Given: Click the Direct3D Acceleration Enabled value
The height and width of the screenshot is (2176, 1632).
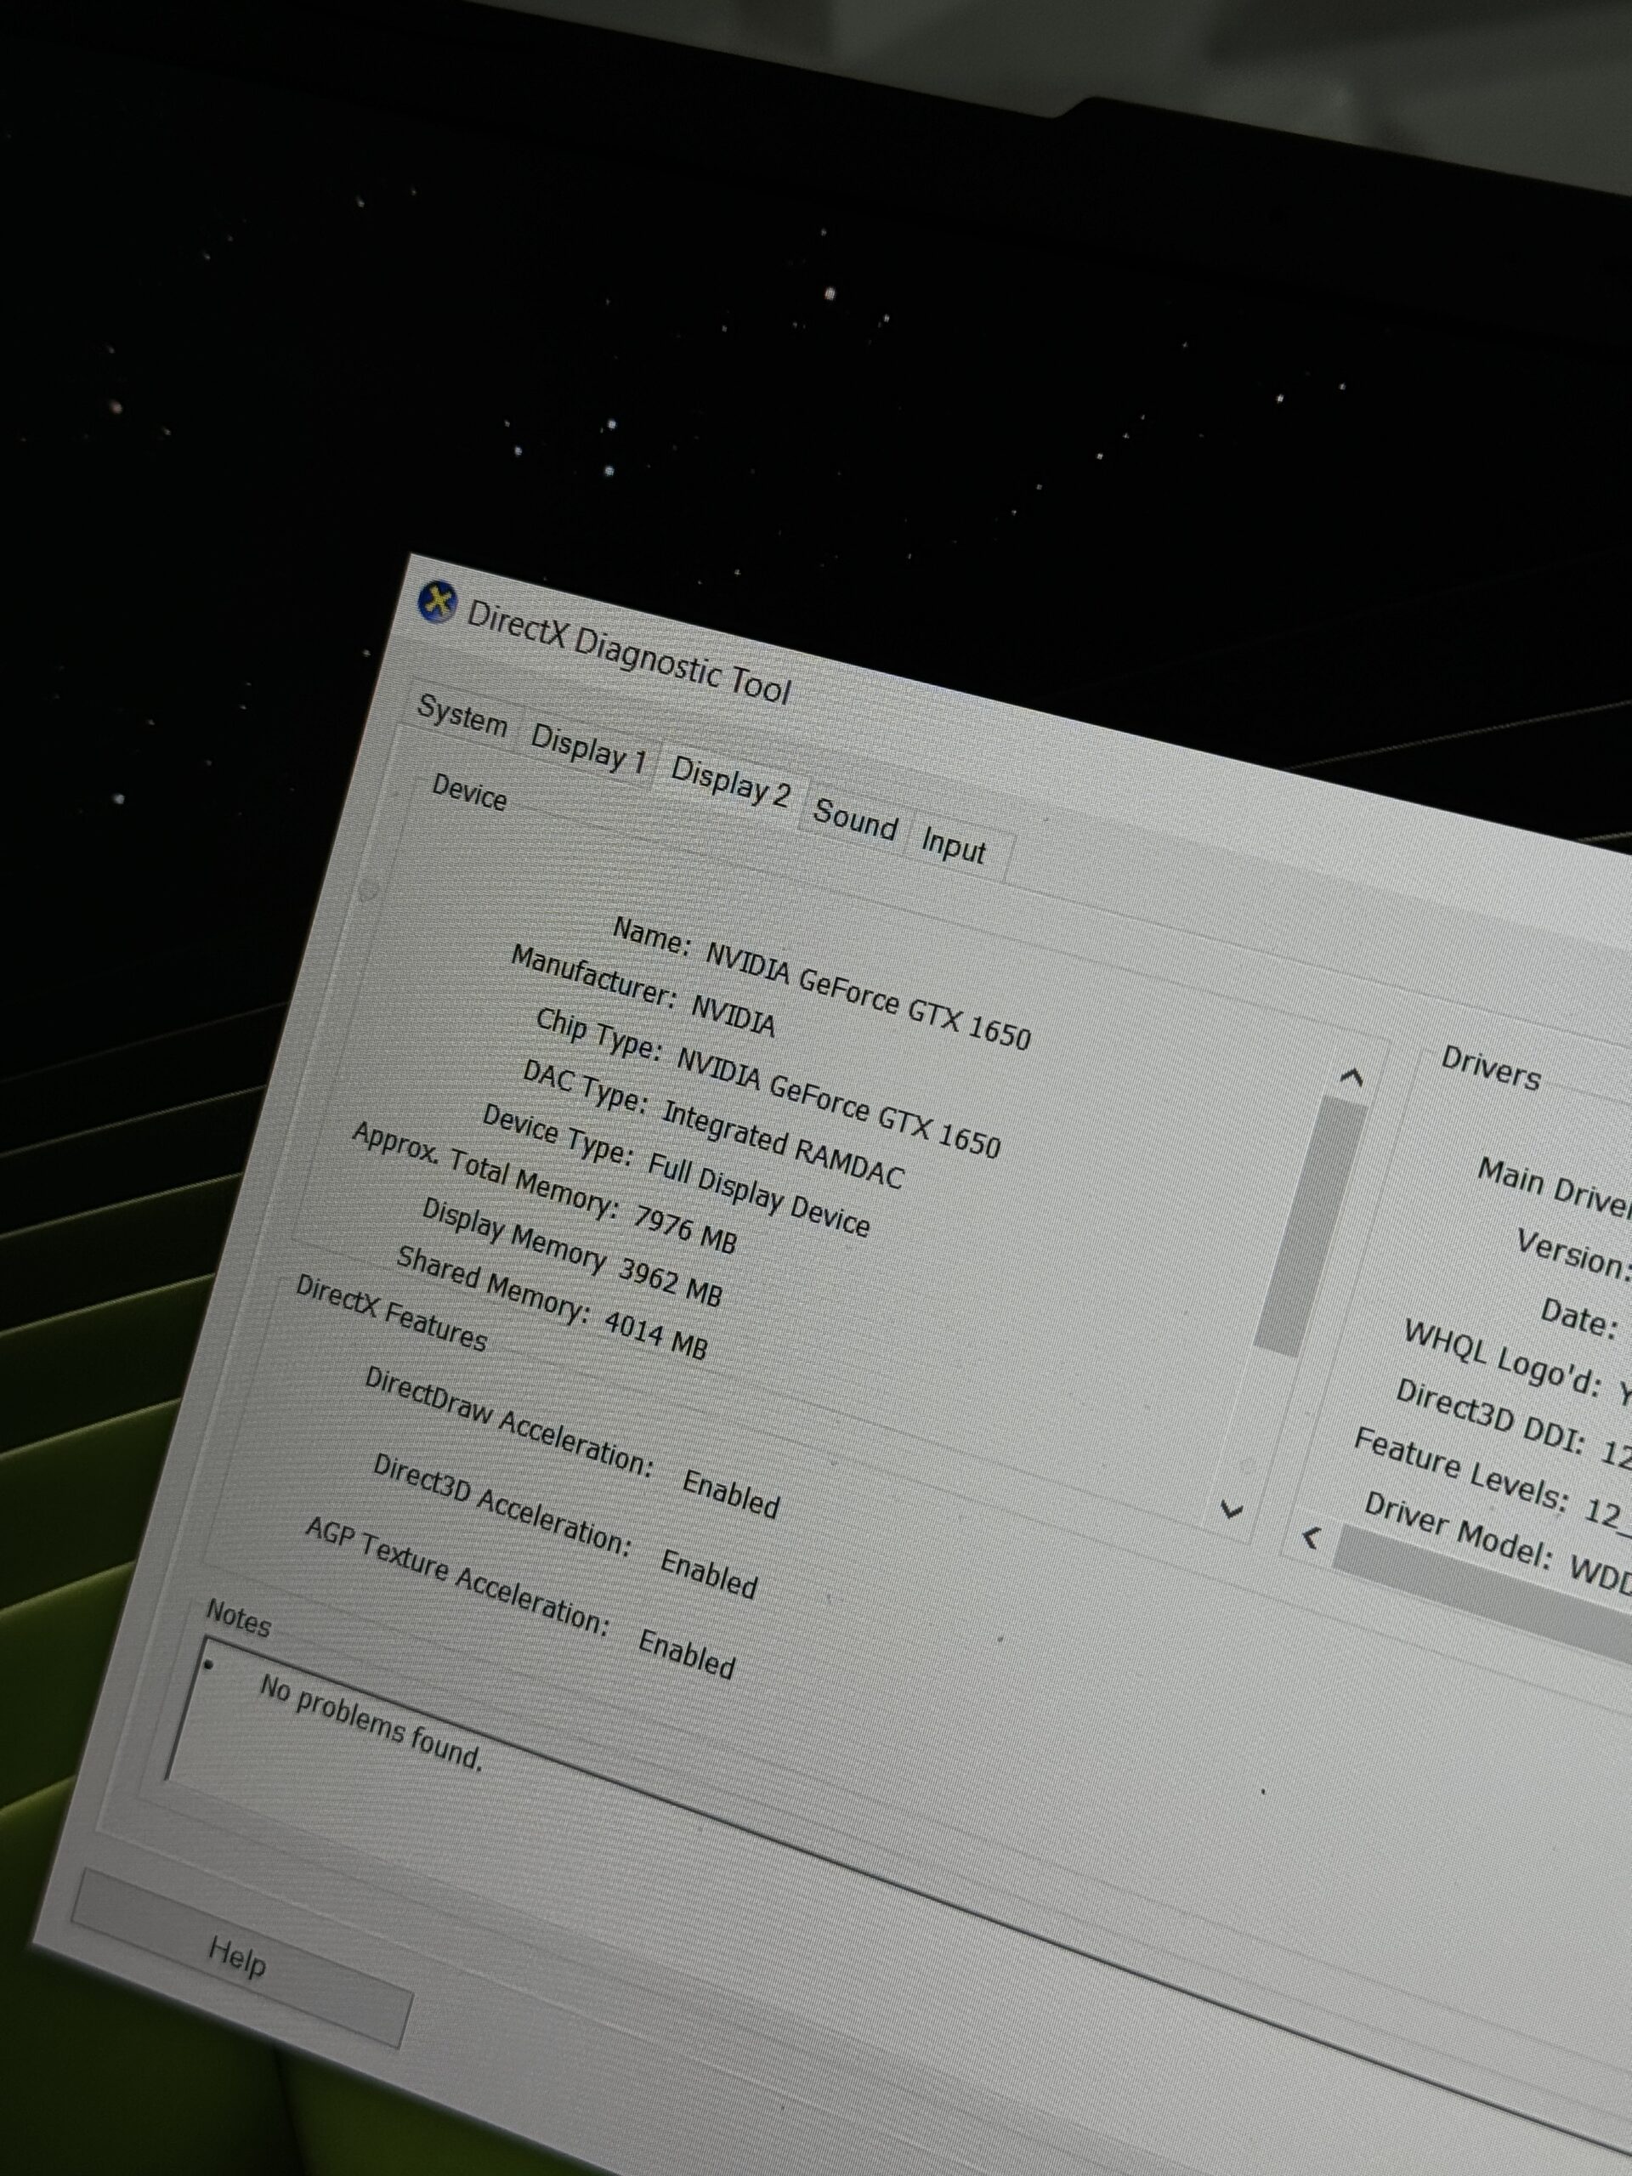Looking at the screenshot, I should [708, 1573].
